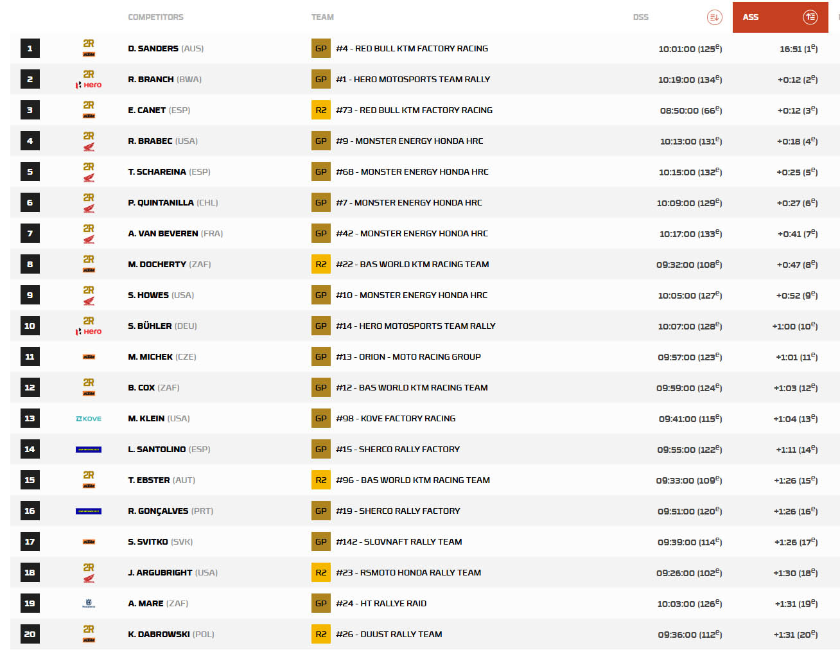Click the position 1 rank badge
Image resolution: width=840 pixels, height=650 pixels.
click(30, 48)
